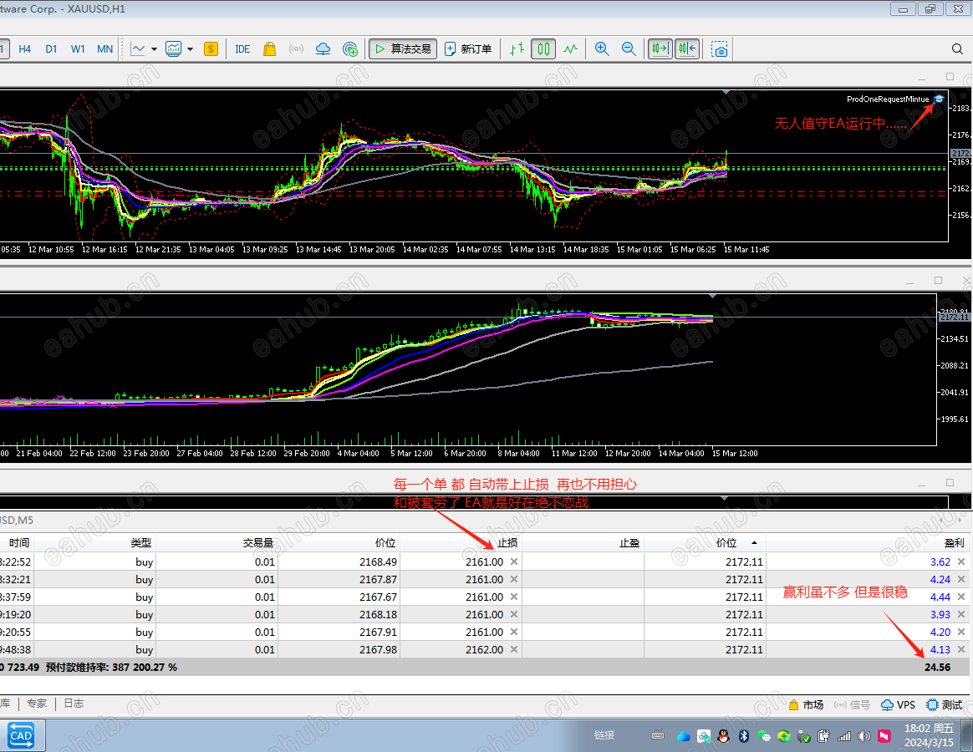Click the 新订单 new order button
Viewport: 973px width, 752px height.
(468, 49)
